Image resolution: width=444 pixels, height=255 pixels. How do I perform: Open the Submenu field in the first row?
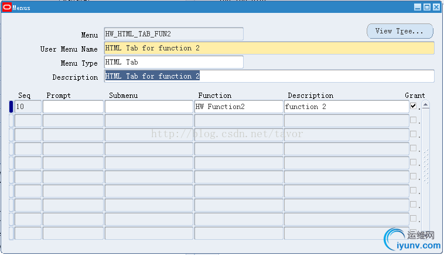coord(148,107)
